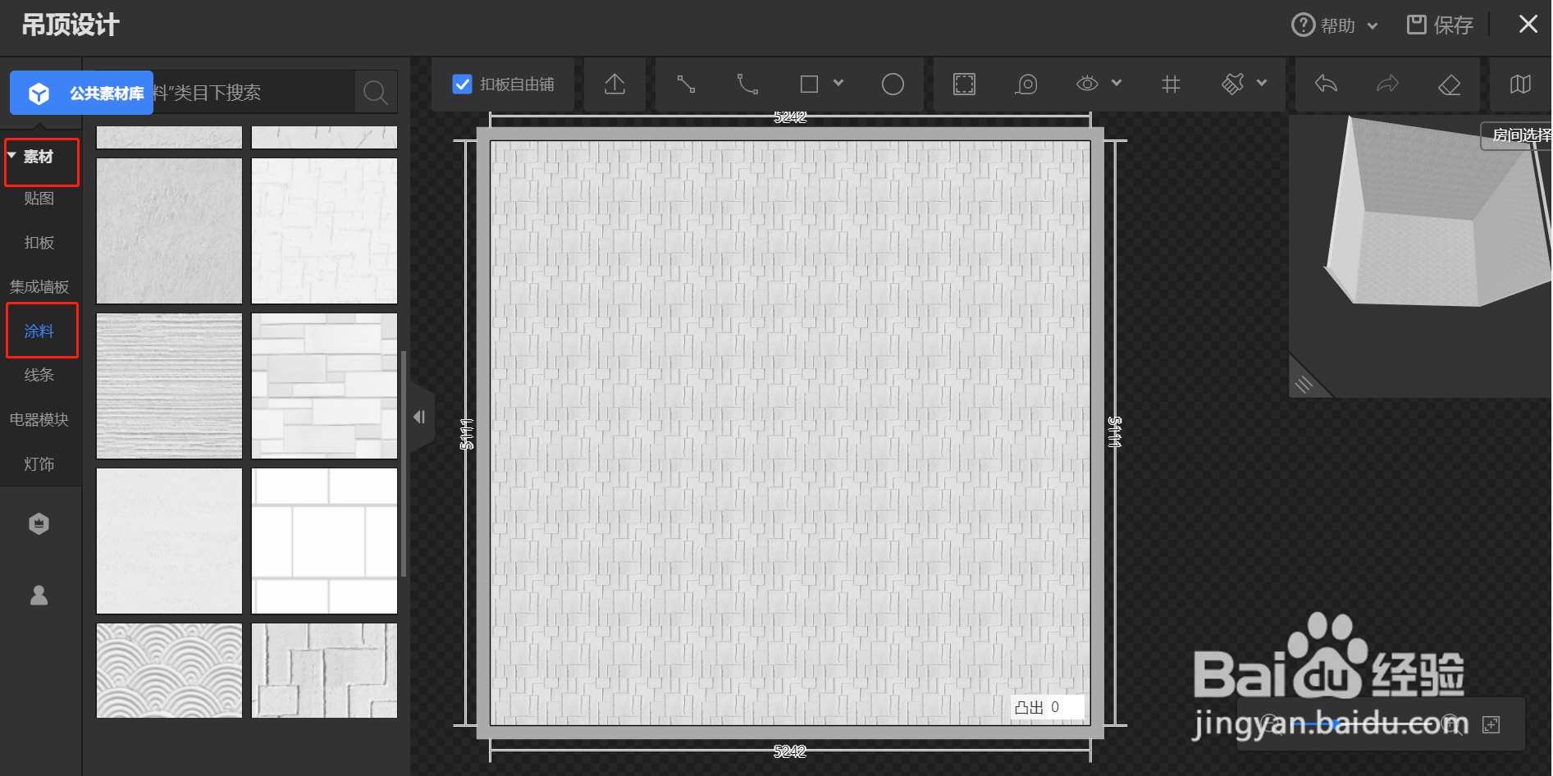Screen dimensions: 1553x776
Task: Click the grid hash icon
Action: (x=1171, y=84)
